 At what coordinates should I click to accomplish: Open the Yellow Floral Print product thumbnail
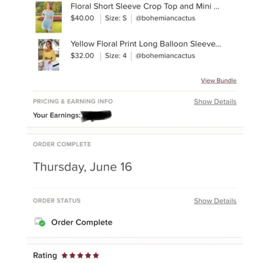(x=49, y=55)
